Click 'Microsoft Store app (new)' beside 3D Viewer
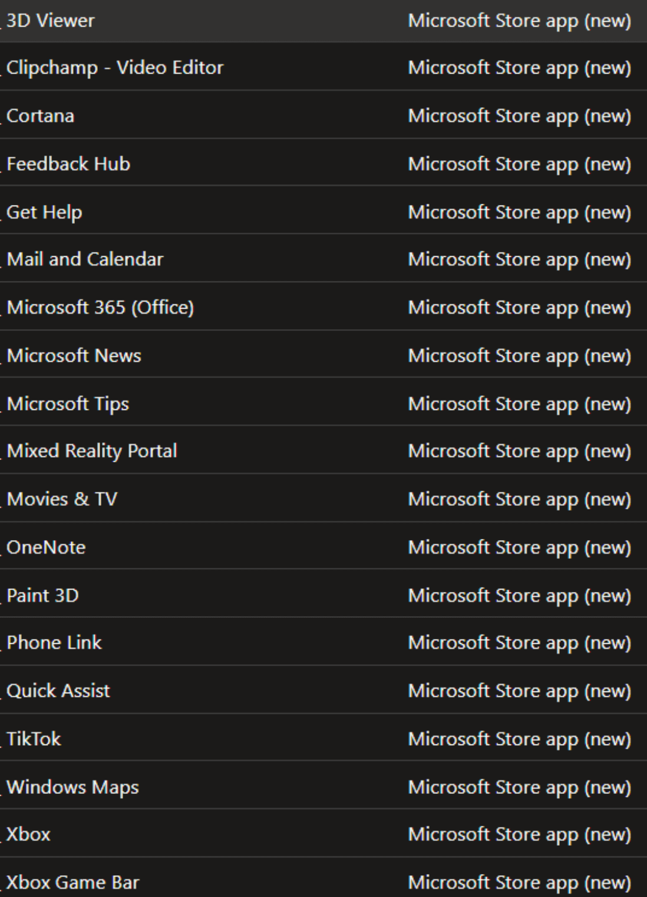Viewport: 647px width, 897px height. [x=520, y=21]
